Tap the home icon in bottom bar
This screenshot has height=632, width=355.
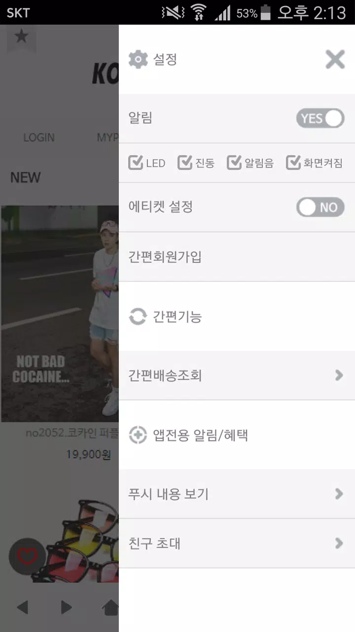[x=111, y=607]
